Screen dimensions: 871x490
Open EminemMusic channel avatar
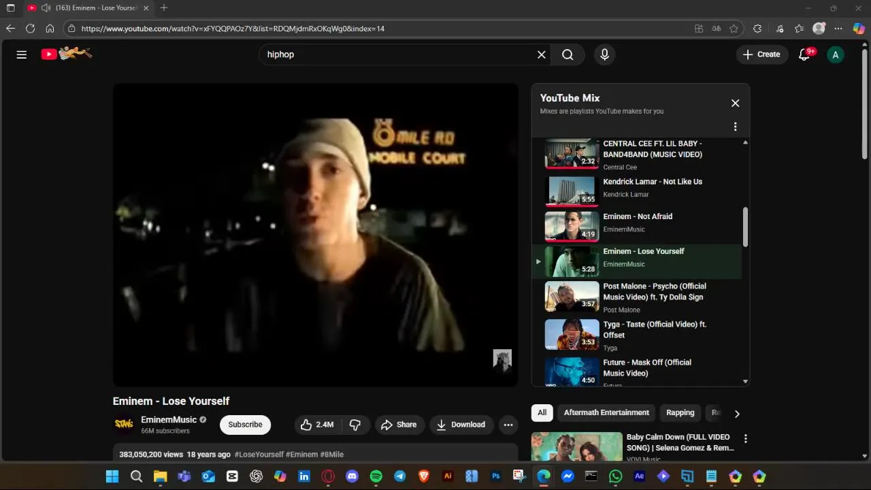[x=124, y=424]
